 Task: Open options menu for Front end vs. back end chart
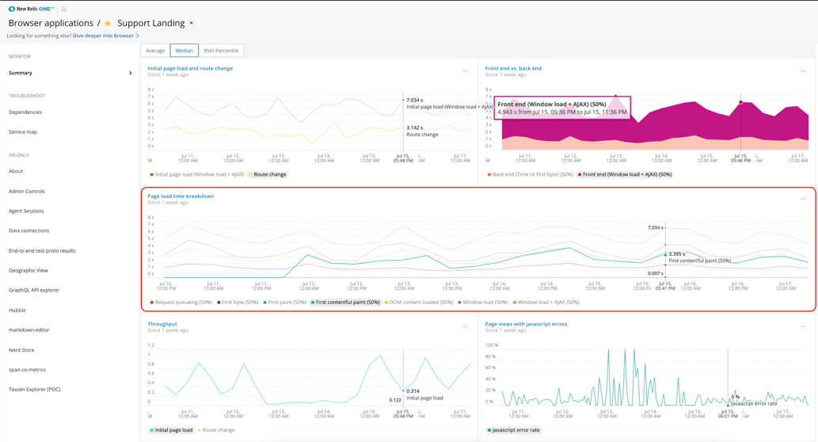804,71
